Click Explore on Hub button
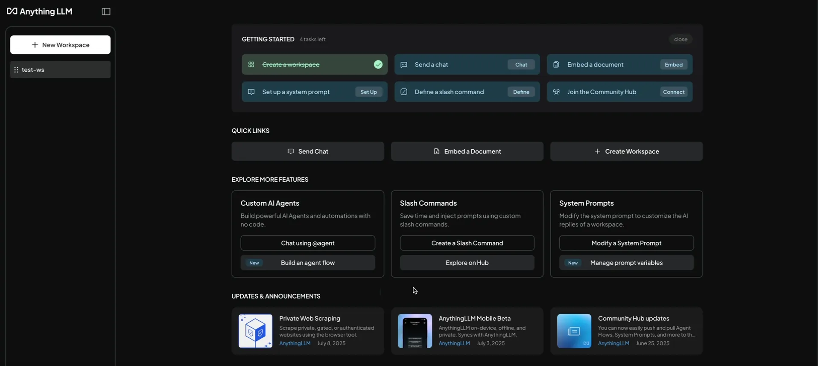The width and height of the screenshot is (818, 366). click(467, 263)
